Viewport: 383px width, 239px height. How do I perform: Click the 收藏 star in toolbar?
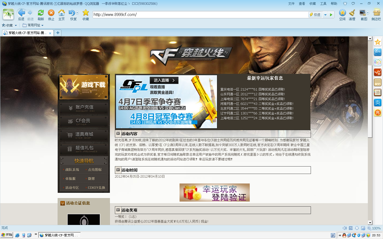point(86,14)
